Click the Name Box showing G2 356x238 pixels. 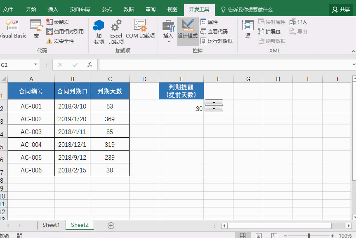(17, 65)
